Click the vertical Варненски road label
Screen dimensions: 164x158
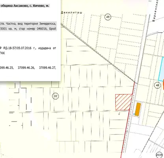(x=155, y=11)
